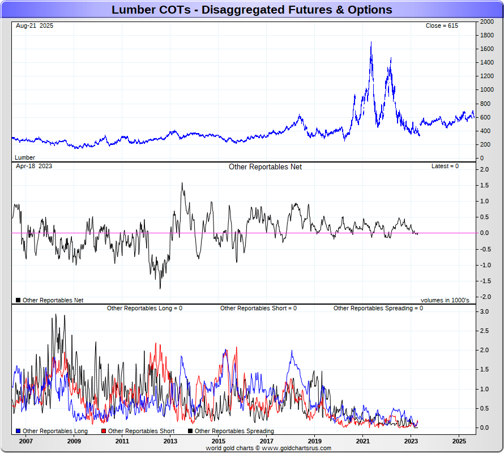Click the red 'Other Reportables Short' legend swatch

coord(104,431)
